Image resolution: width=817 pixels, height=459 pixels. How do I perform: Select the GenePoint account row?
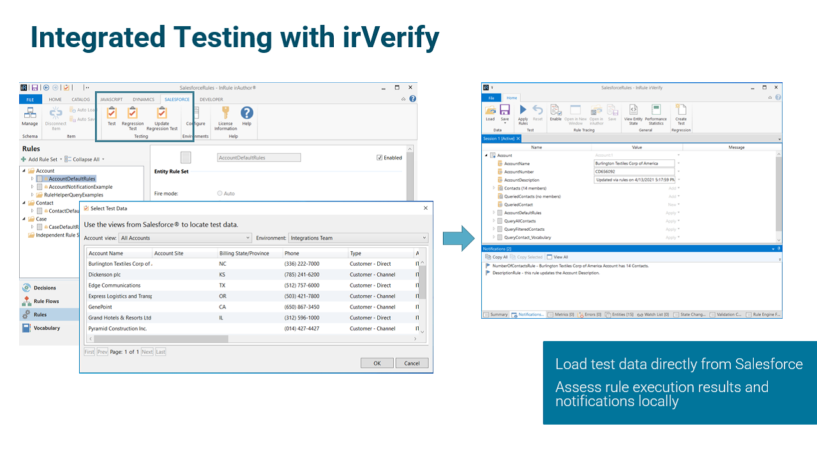click(x=252, y=307)
